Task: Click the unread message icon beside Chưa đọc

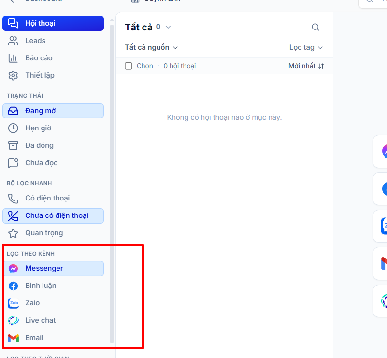Action: coord(13,163)
